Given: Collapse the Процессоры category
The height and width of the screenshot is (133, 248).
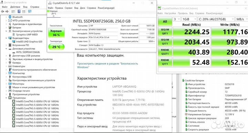Looking at the screenshot, I should coord(6,98).
